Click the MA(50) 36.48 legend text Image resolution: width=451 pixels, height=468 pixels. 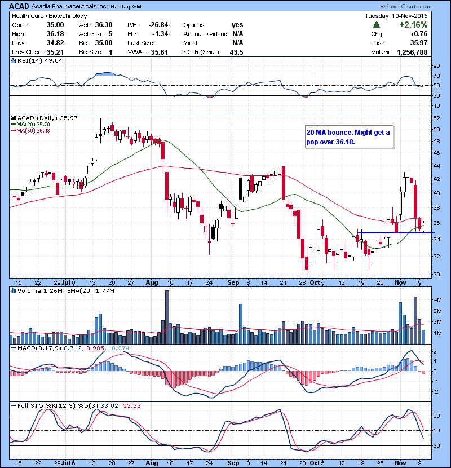tap(33, 131)
